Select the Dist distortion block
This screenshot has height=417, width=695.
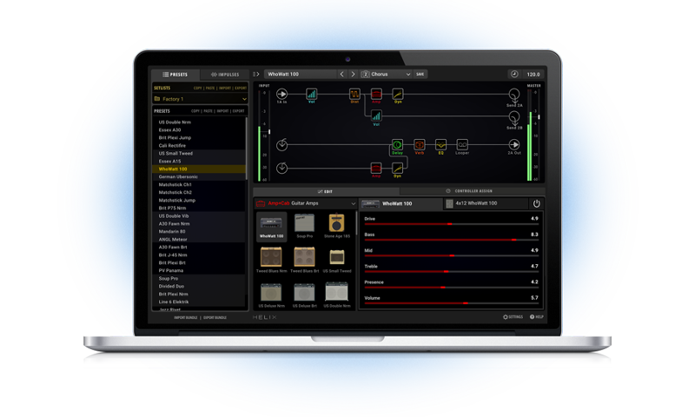pos(354,94)
